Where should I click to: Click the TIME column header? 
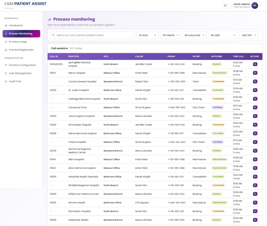click(238, 56)
